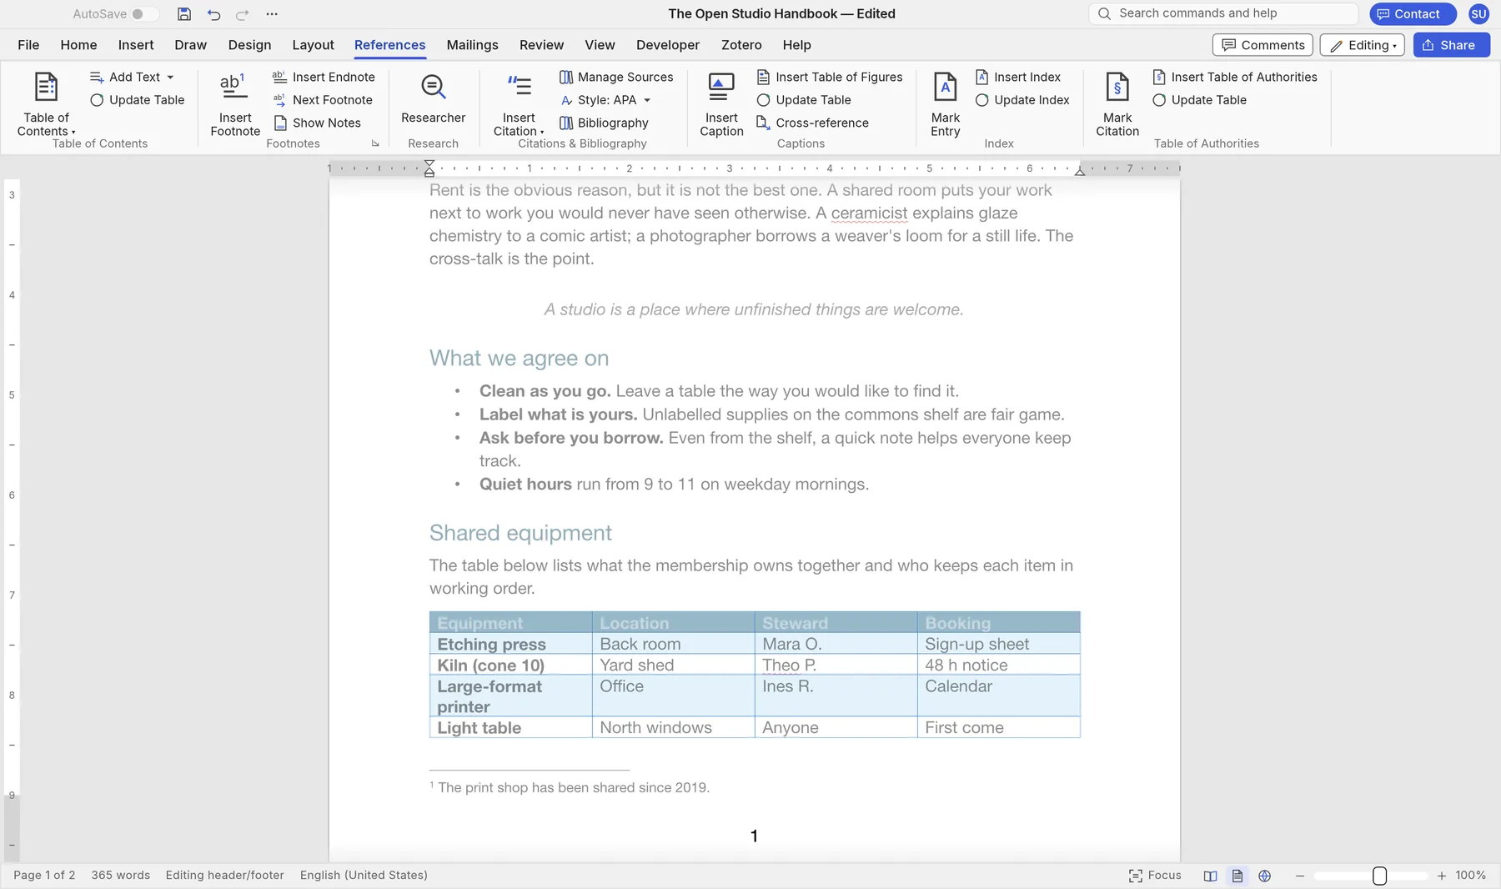Open the more commands ellipsis in title bar
1501x889 pixels.
pyautogui.click(x=272, y=14)
